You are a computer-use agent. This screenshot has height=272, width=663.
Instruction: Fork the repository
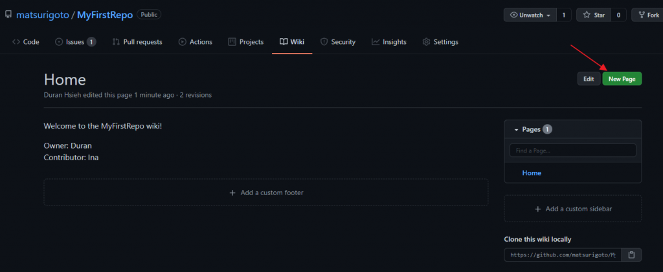647,15
